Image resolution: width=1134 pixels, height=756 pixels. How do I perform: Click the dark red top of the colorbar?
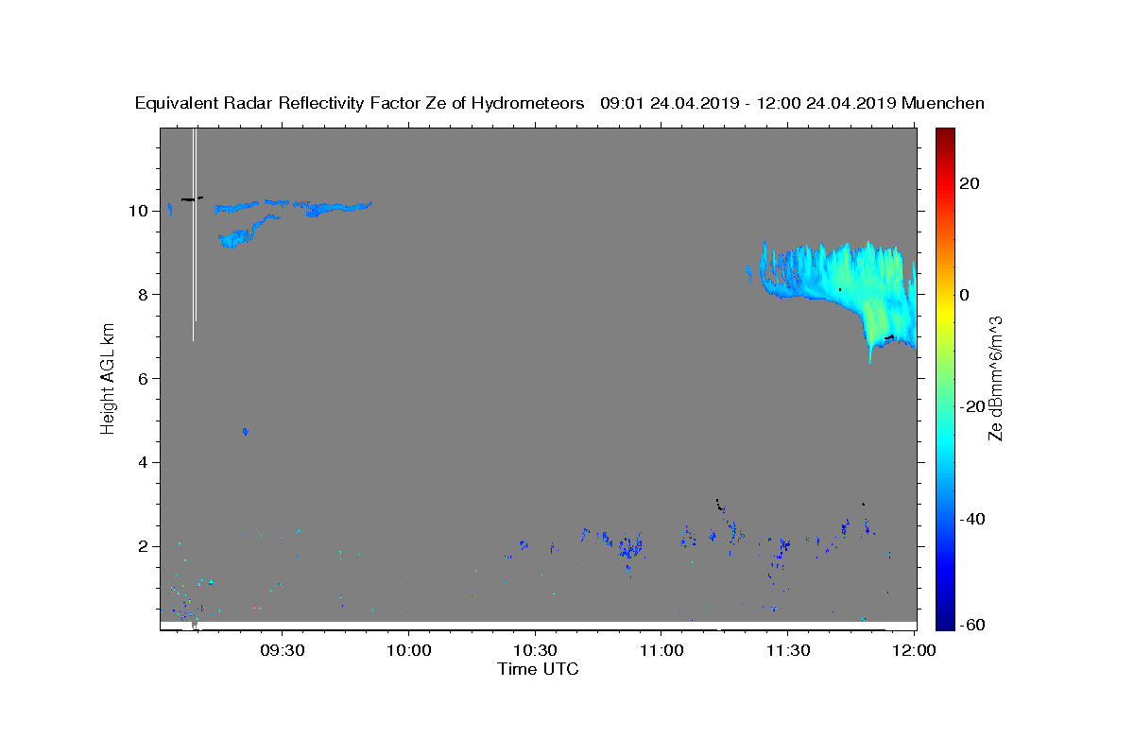click(x=945, y=137)
